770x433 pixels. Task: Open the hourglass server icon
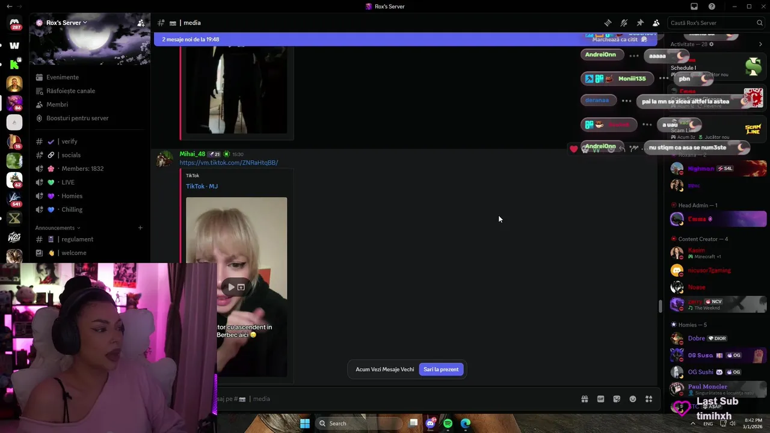(14, 218)
